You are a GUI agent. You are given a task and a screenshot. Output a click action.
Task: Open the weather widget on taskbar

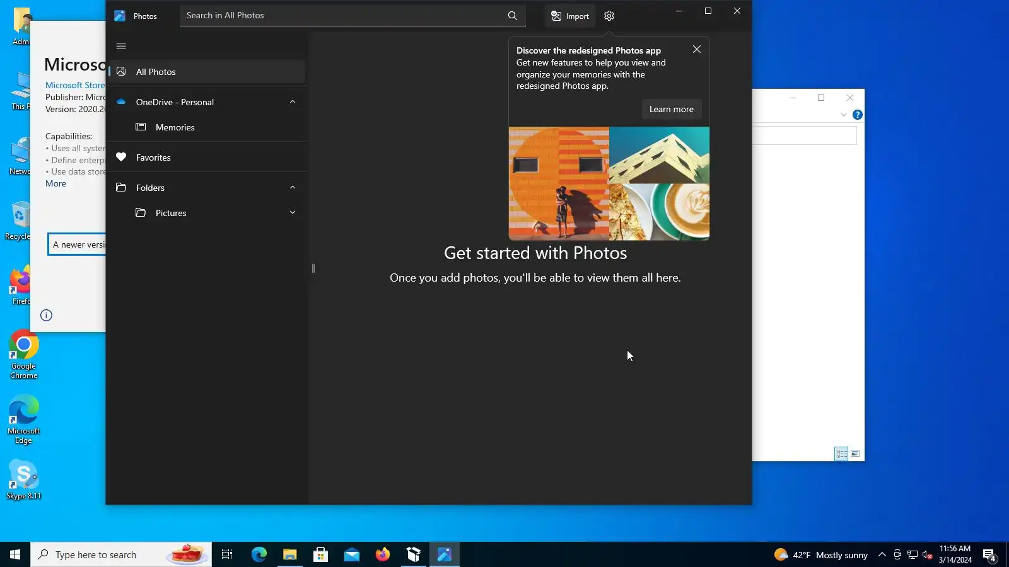(x=820, y=554)
